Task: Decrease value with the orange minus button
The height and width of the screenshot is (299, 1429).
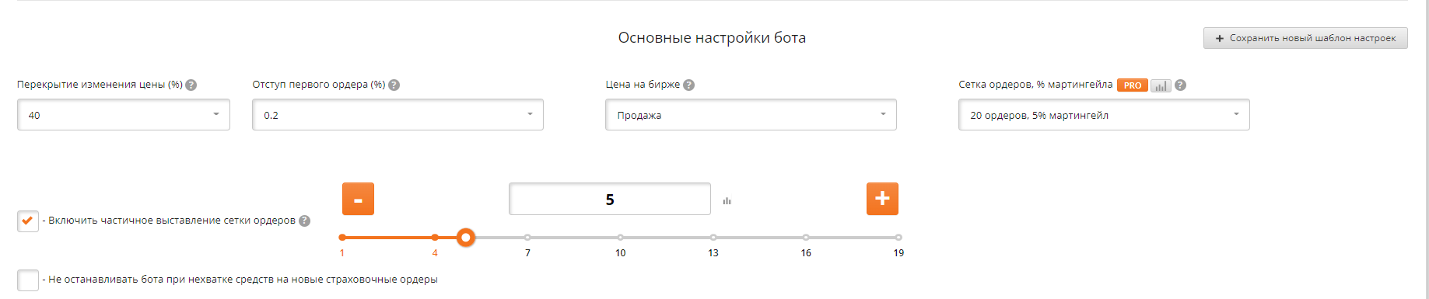Action: pos(358,199)
